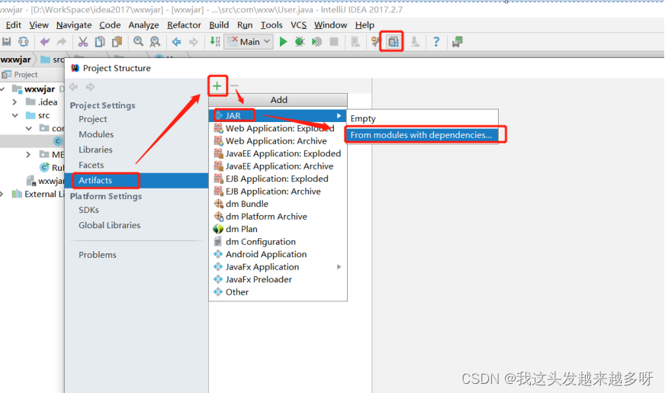The width and height of the screenshot is (665, 393).
Task: Select SDKs under Platform Settings
Action: 88,210
